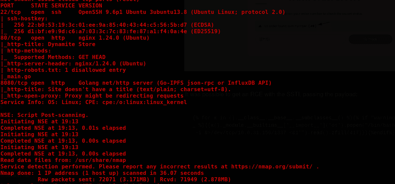Viewport: 395px width, 184px height.
Task: Click the 'Raw packets sent' statistics line
Action: pos(134,180)
